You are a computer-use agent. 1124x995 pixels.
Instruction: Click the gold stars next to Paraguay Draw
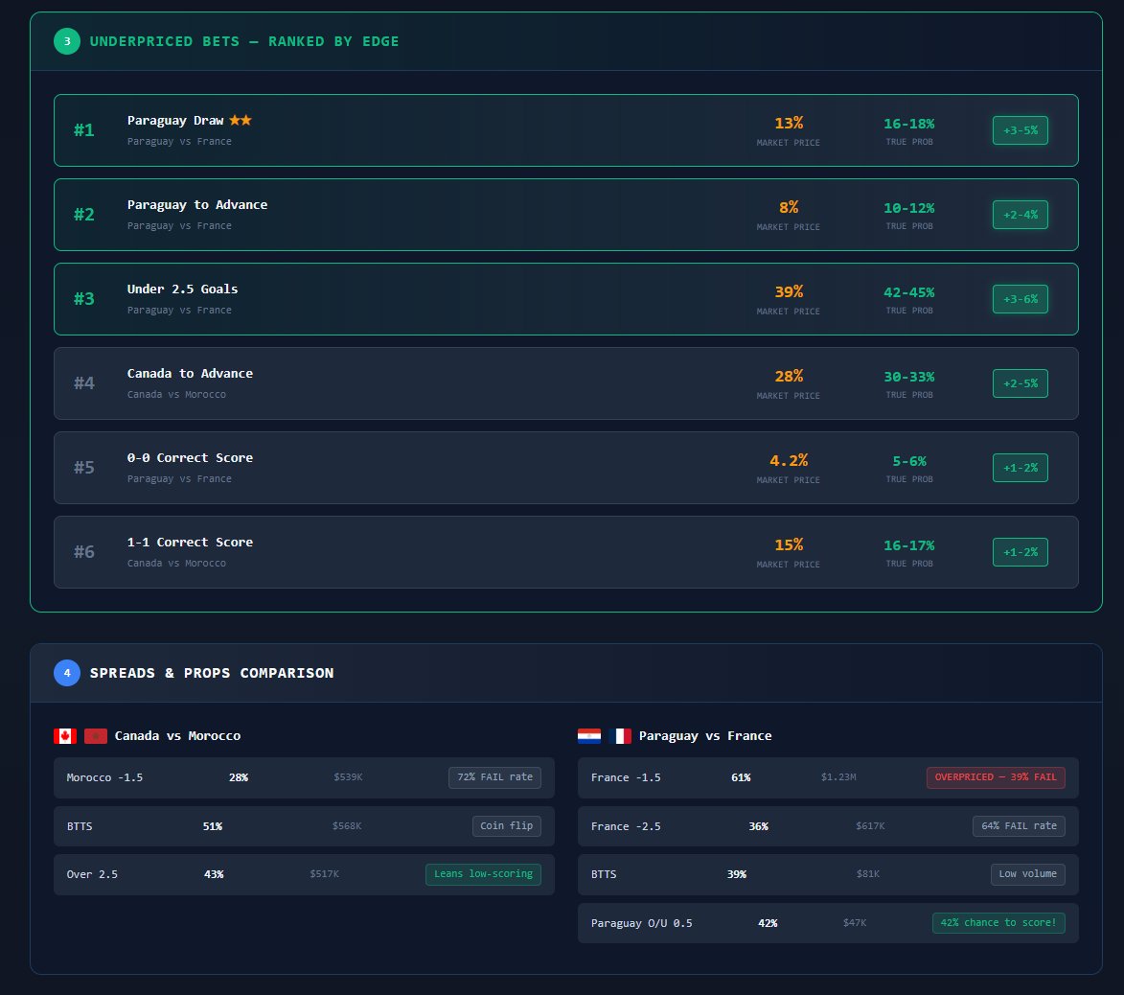pos(241,120)
